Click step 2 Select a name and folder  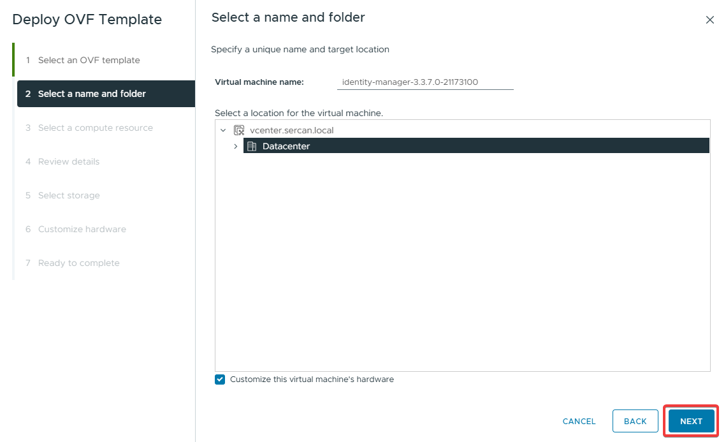pyautogui.click(x=92, y=94)
